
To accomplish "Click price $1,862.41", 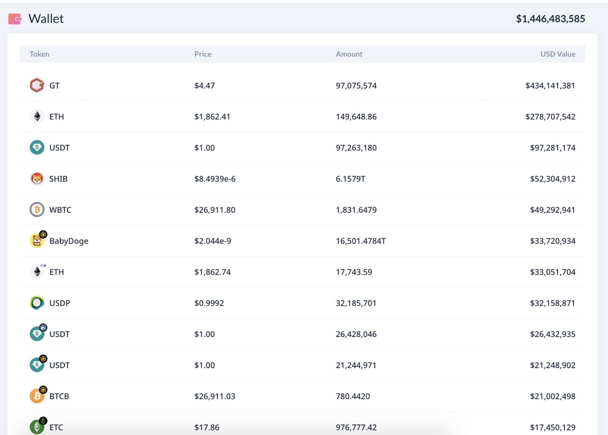I will (x=212, y=117).
